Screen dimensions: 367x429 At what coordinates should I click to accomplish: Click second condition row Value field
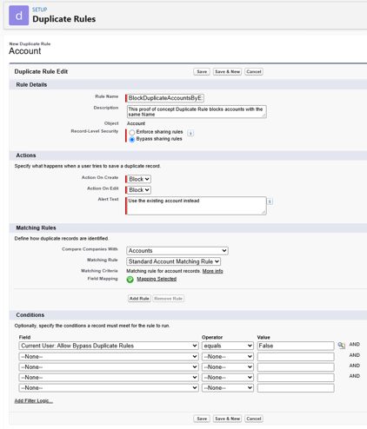(296, 357)
